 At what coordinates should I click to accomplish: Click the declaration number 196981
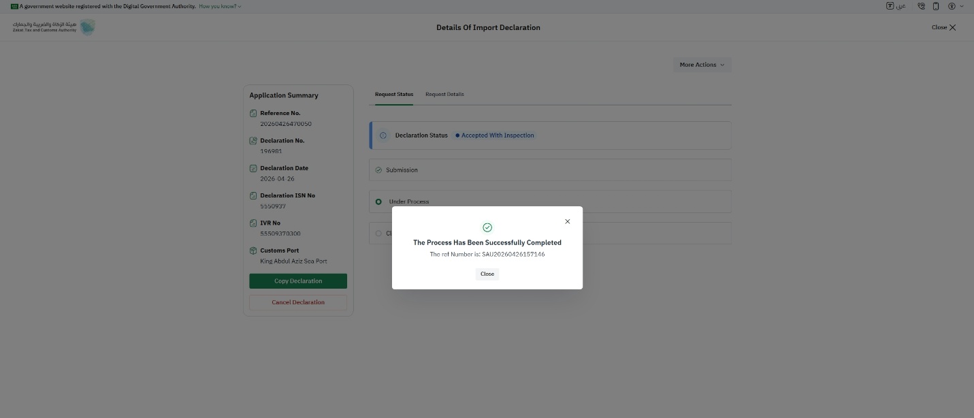pos(271,151)
